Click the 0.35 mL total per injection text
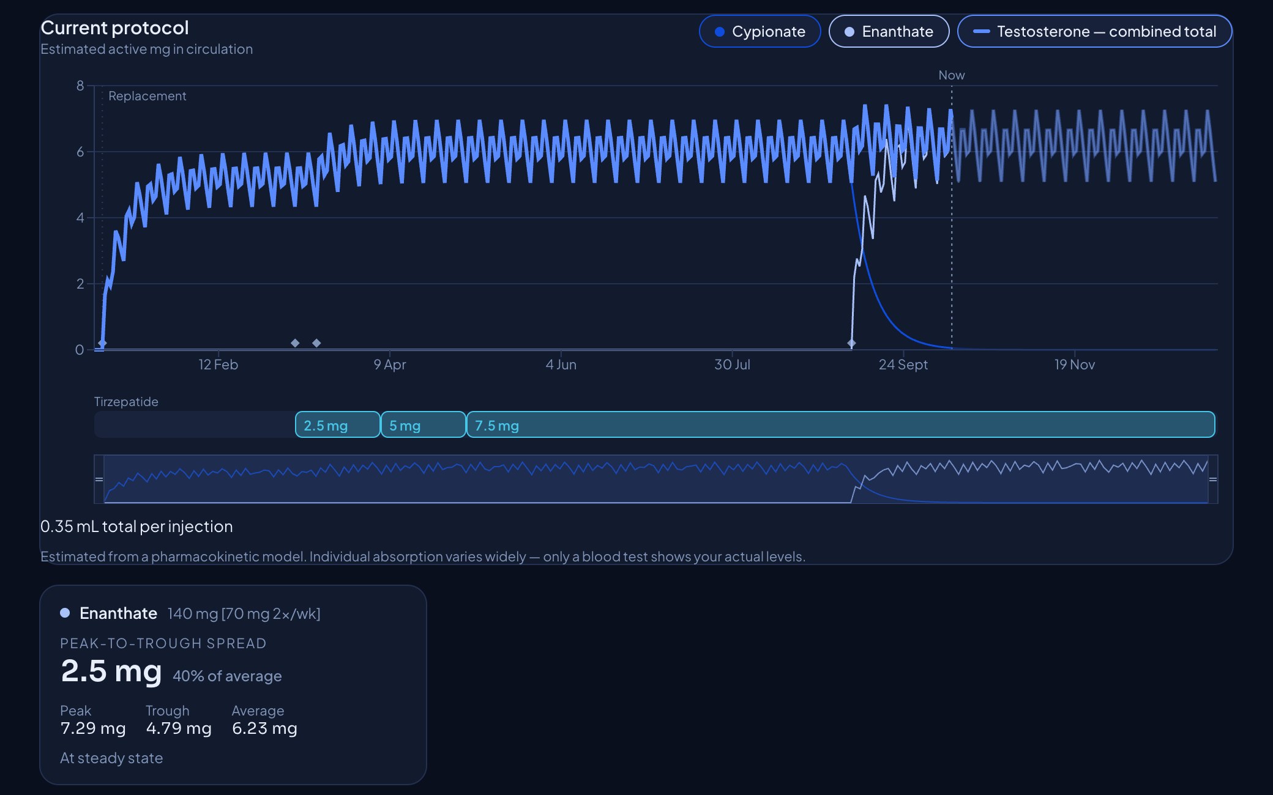Viewport: 1273px width, 795px height. [136, 527]
